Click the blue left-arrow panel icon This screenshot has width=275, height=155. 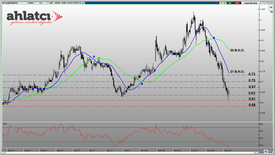271,7
